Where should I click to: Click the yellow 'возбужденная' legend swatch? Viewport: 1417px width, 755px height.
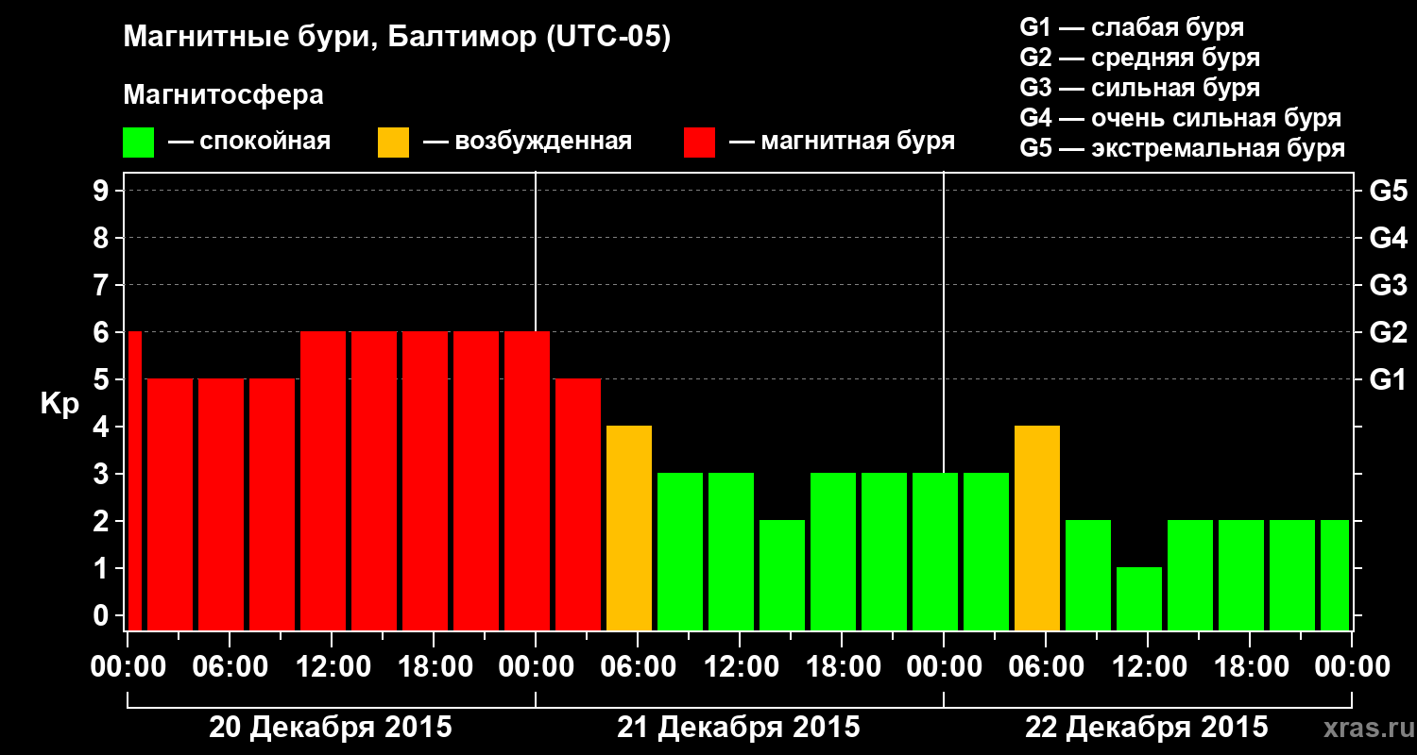click(x=394, y=143)
